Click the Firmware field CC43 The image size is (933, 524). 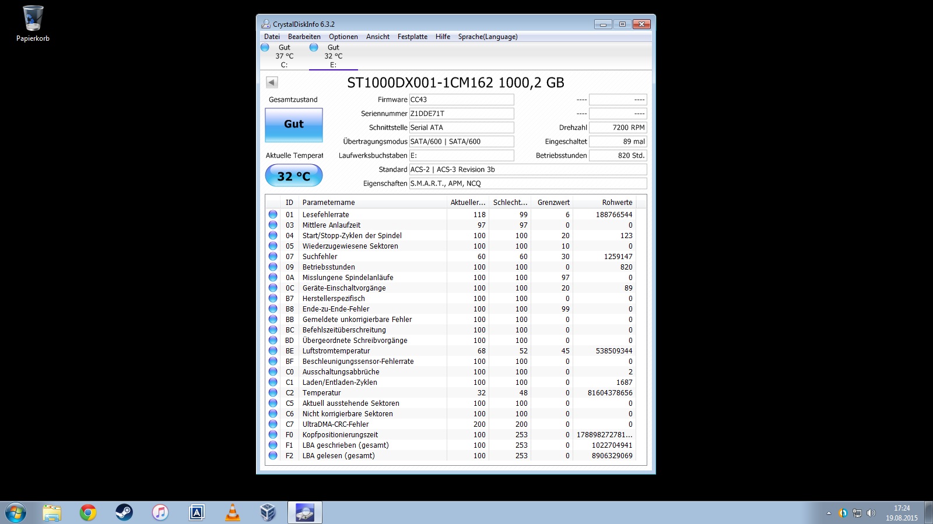tap(461, 100)
